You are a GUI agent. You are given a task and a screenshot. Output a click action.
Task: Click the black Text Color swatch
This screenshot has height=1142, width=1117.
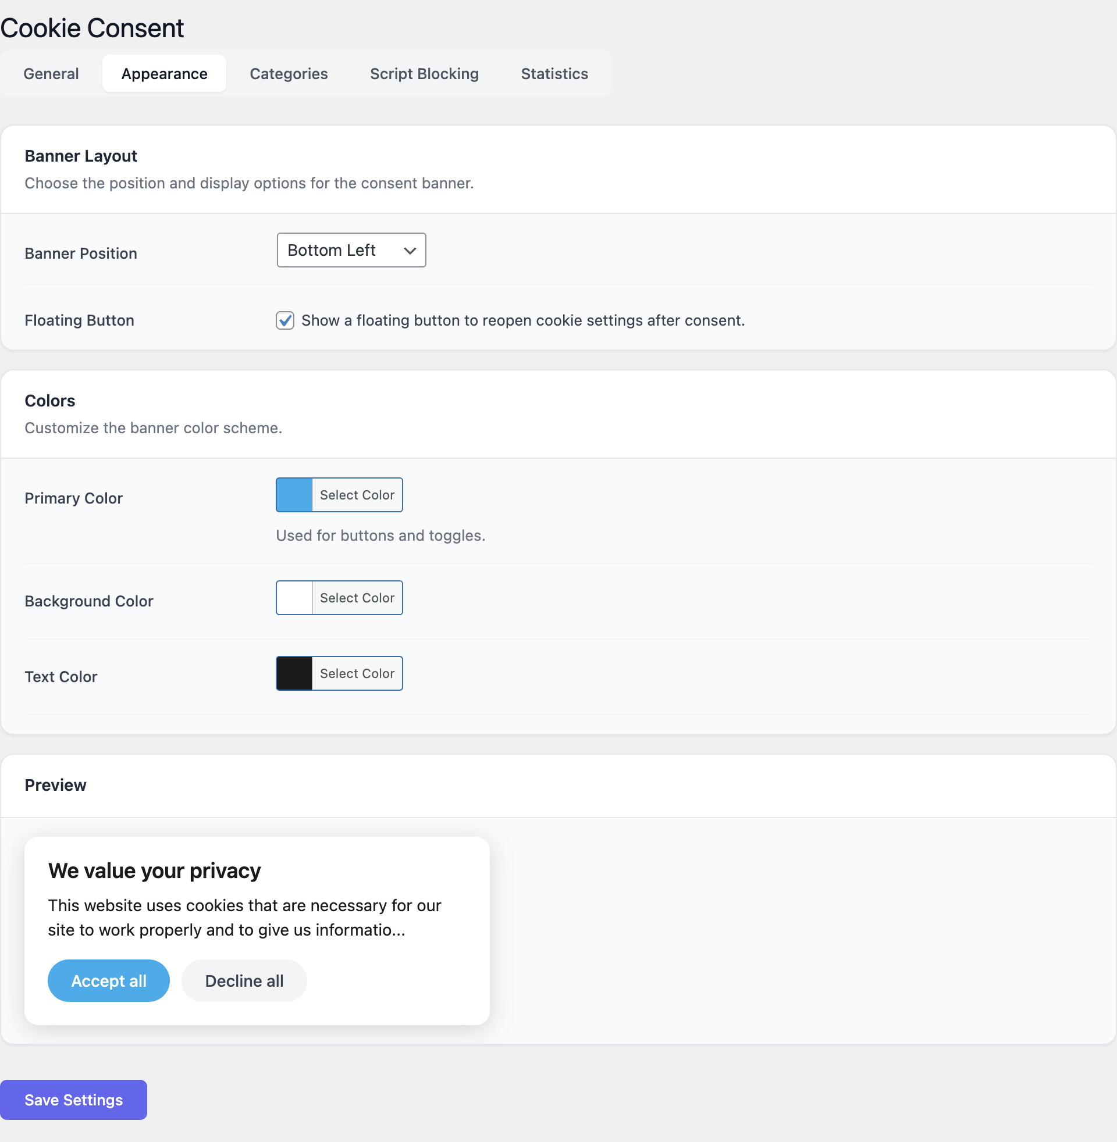[294, 673]
